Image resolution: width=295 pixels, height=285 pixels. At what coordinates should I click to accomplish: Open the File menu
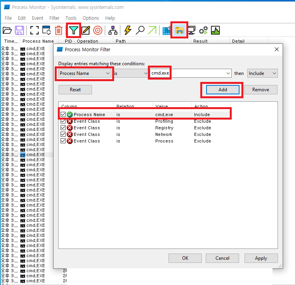[8, 18]
